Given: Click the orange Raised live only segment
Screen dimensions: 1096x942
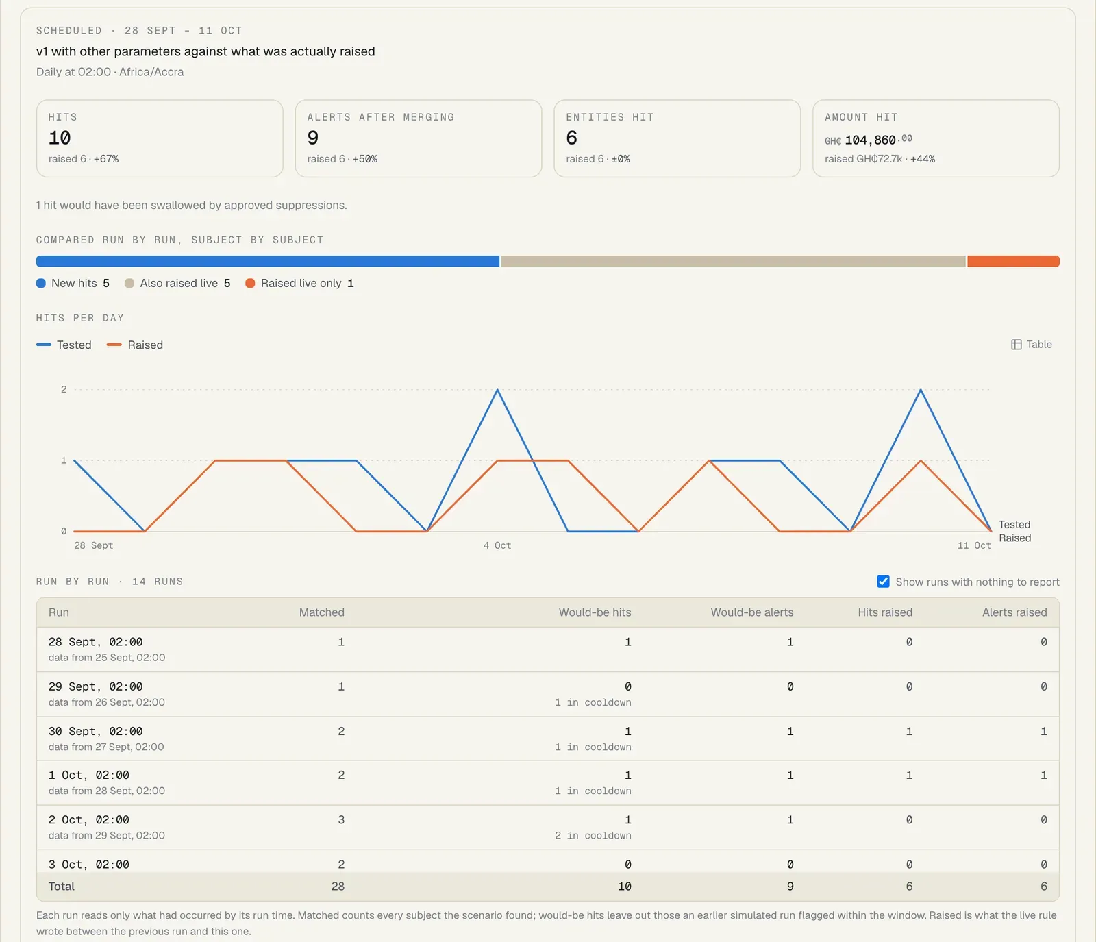Looking at the screenshot, I should [1014, 261].
